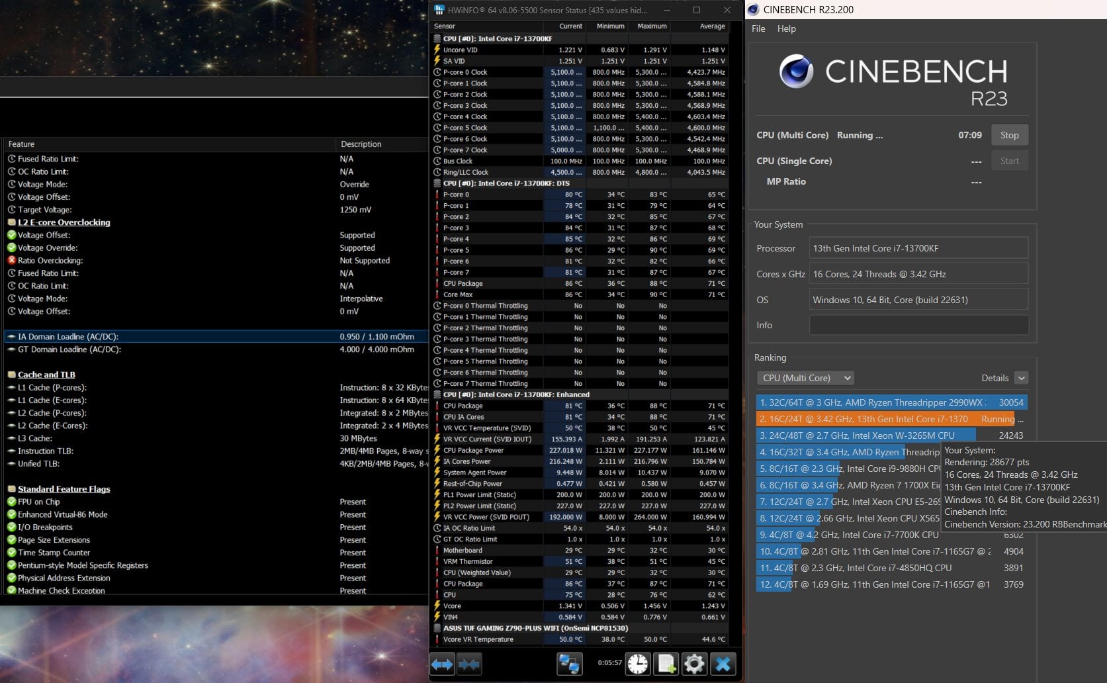Viewport: 1107px width, 683px height.
Task: Click the folder icon beside L2 E-core Overclocking
Action: tap(11, 222)
